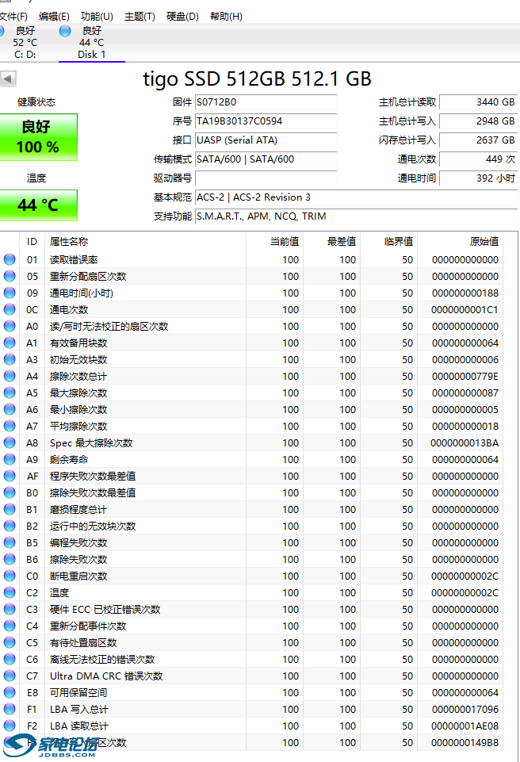520x762 pixels.
Task: Click the 通电次数 value 449 次
Action: coord(478,159)
